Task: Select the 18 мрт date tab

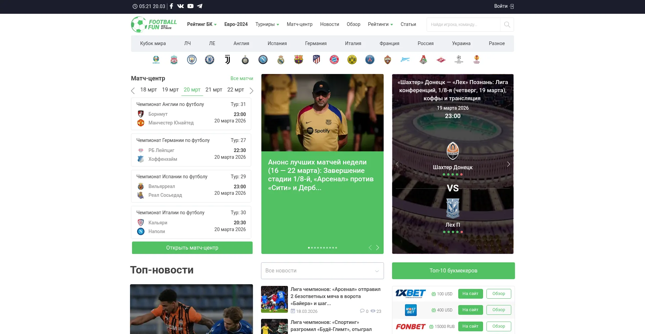Action: coord(148,90)
